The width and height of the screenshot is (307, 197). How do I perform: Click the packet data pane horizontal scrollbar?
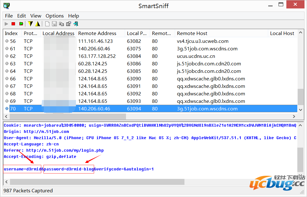[x=94, y=182]
